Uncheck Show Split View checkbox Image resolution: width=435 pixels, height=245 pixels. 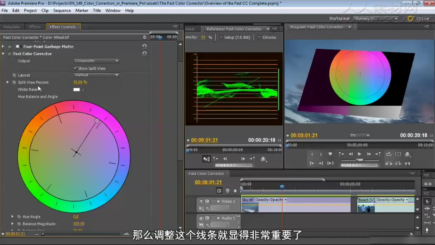pyautogui.click(x=75, y=68)
